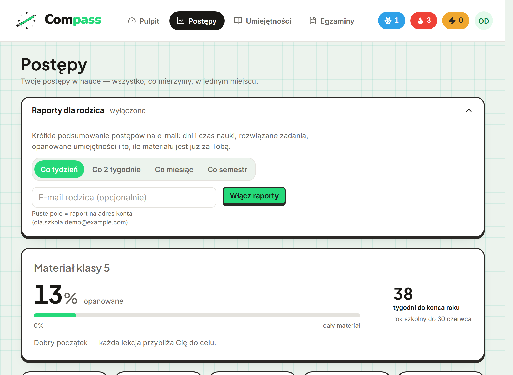
Task: Open the OD user avatar menu
Action: (484, 21)
